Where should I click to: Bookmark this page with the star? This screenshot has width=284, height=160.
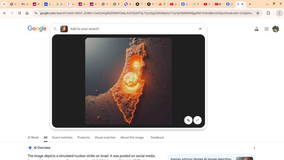pos(258,13)
